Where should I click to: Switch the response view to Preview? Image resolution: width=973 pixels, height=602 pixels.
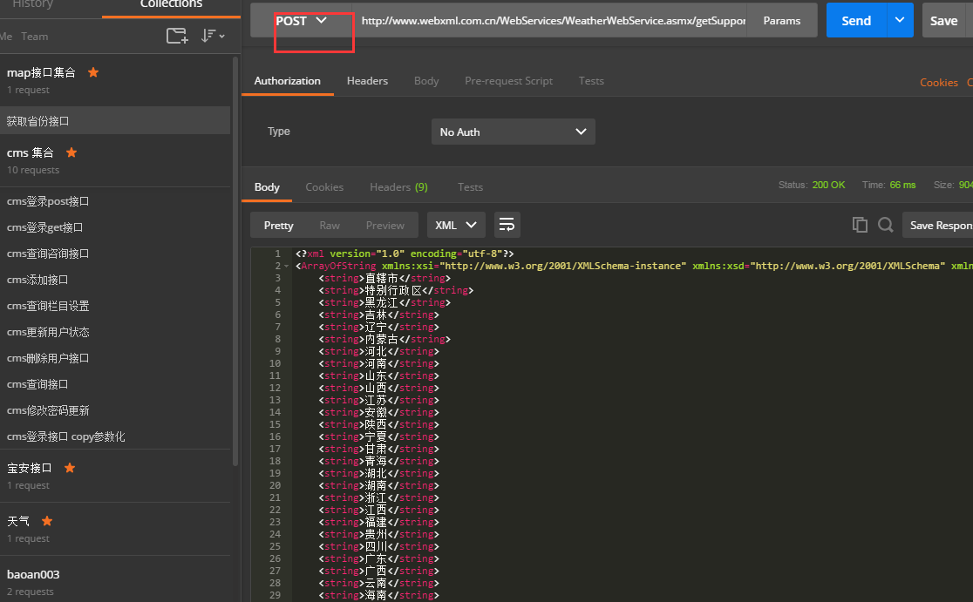tap(385, 226)
